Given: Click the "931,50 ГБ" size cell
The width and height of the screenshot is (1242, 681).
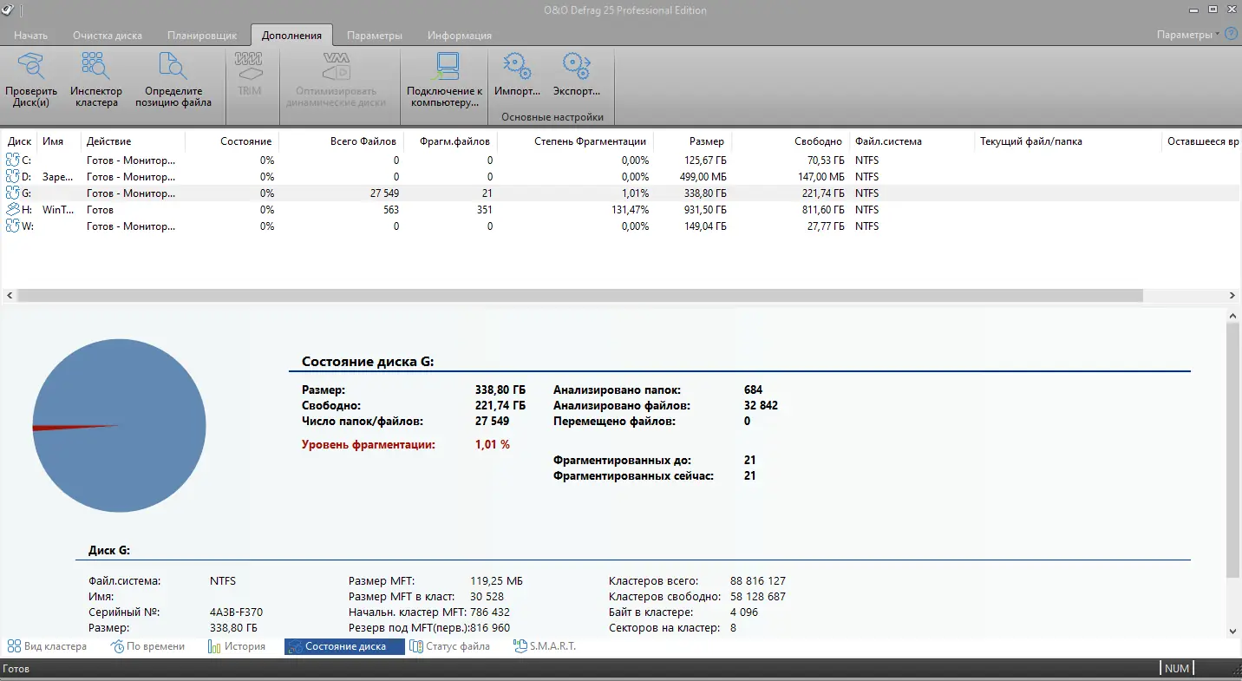Looking at the screenshot, I should [x=705, y=209].
